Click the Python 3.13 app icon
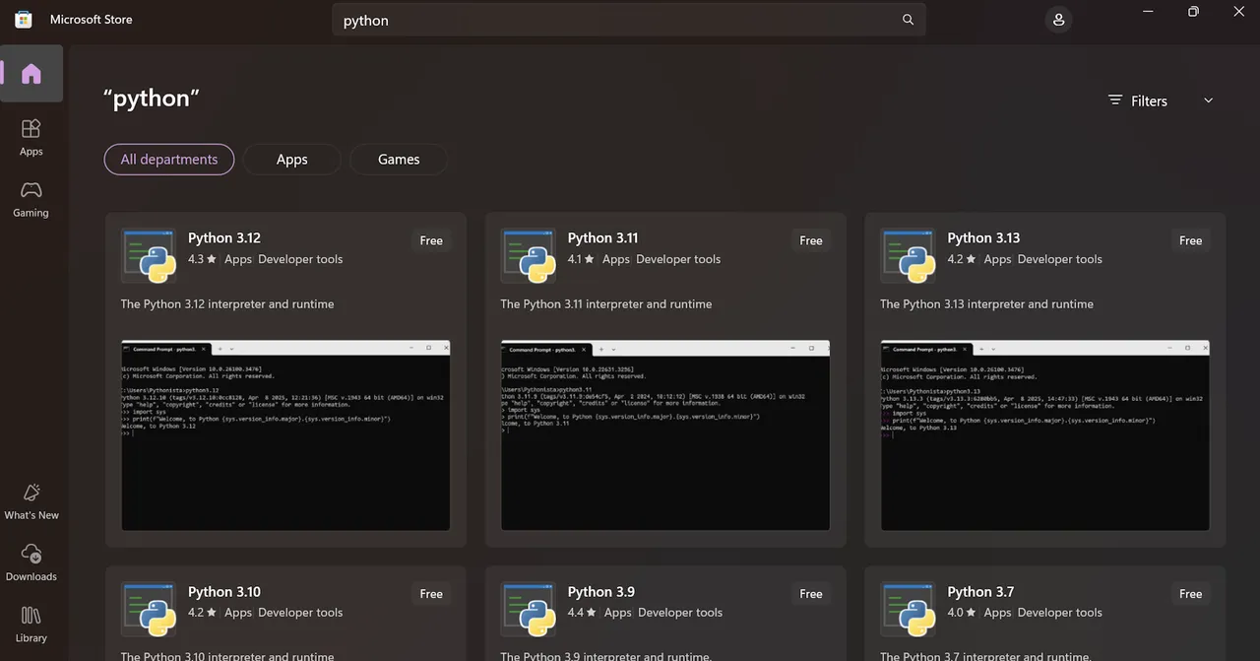The height and width of the screenshot is (661, 1260). [909, 256]
